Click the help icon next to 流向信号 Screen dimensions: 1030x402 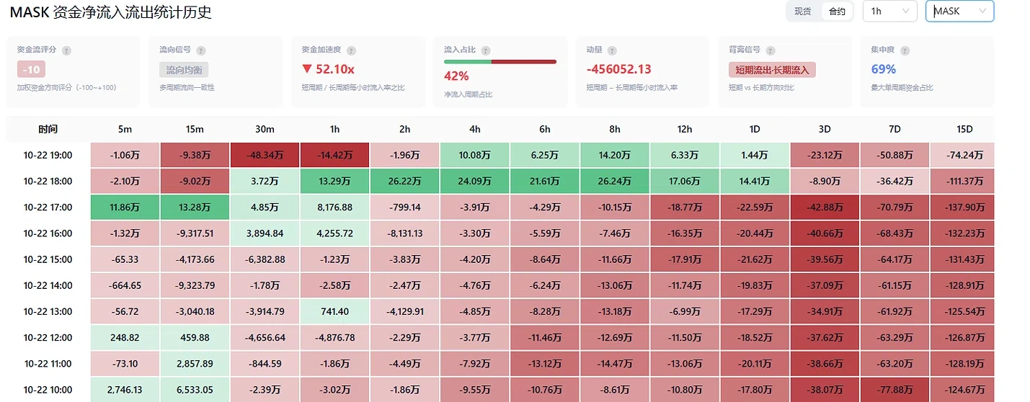201,50
